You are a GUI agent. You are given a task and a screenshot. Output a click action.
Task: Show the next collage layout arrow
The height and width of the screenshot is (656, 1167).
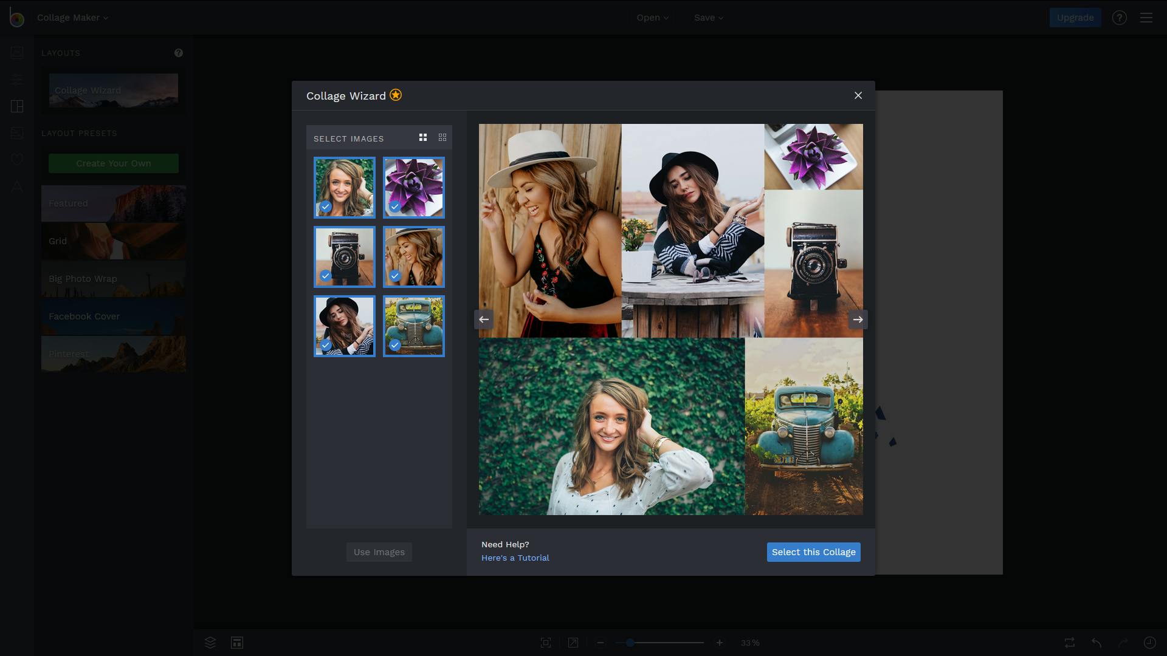pyautogui.click(x=858, y=319)
